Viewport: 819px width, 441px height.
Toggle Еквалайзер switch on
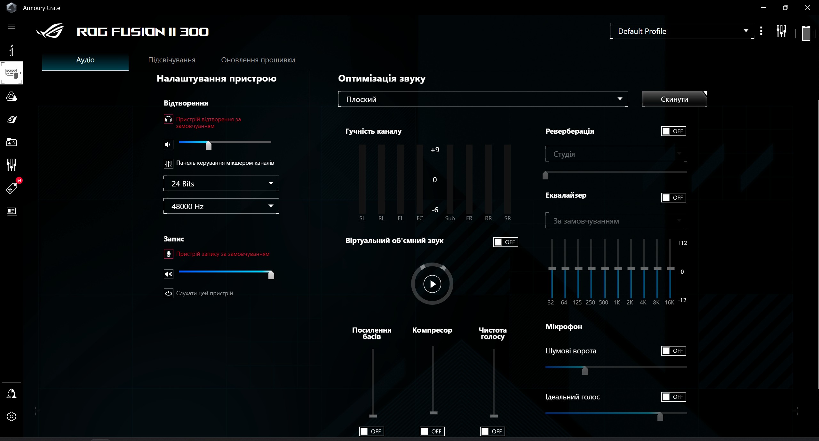(674, 198)
